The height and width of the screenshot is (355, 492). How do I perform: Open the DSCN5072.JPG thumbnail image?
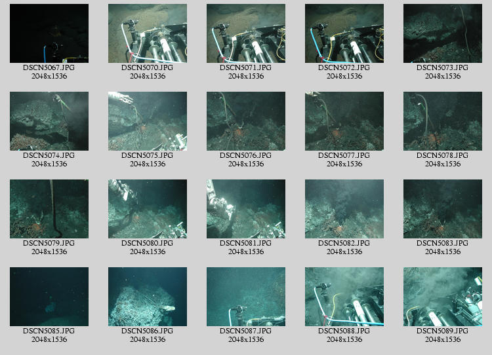pos(344,33)
